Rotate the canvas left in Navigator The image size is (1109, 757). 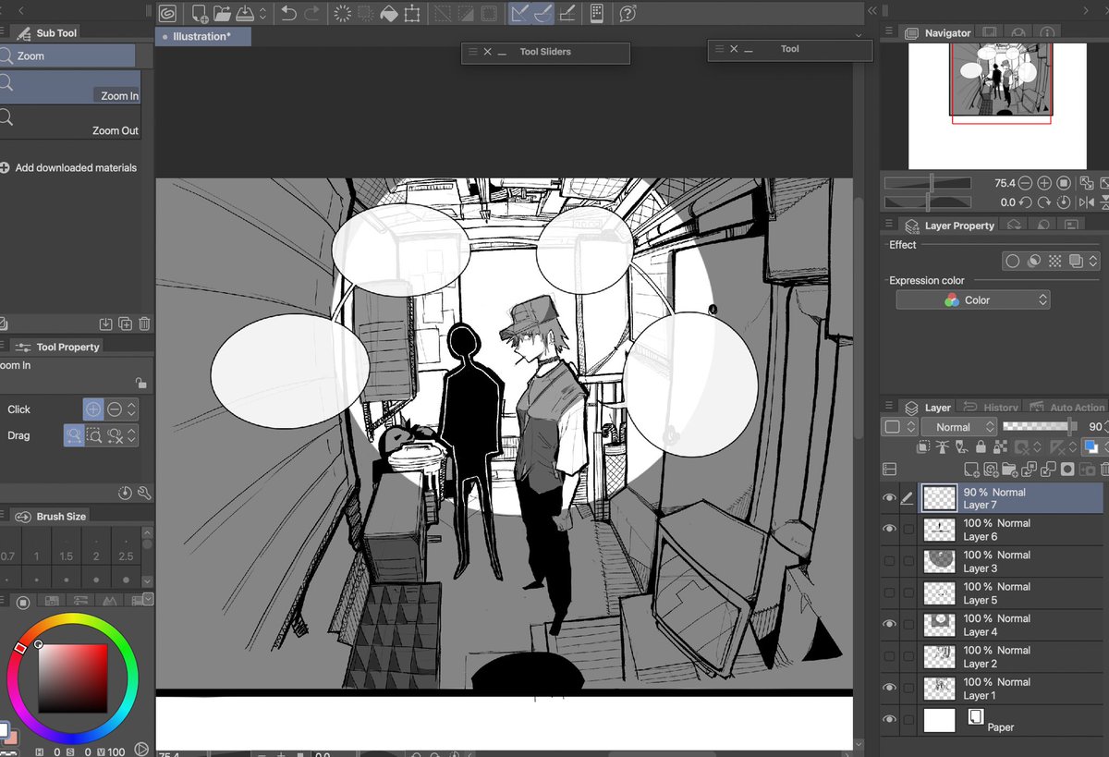[1028, 201]
